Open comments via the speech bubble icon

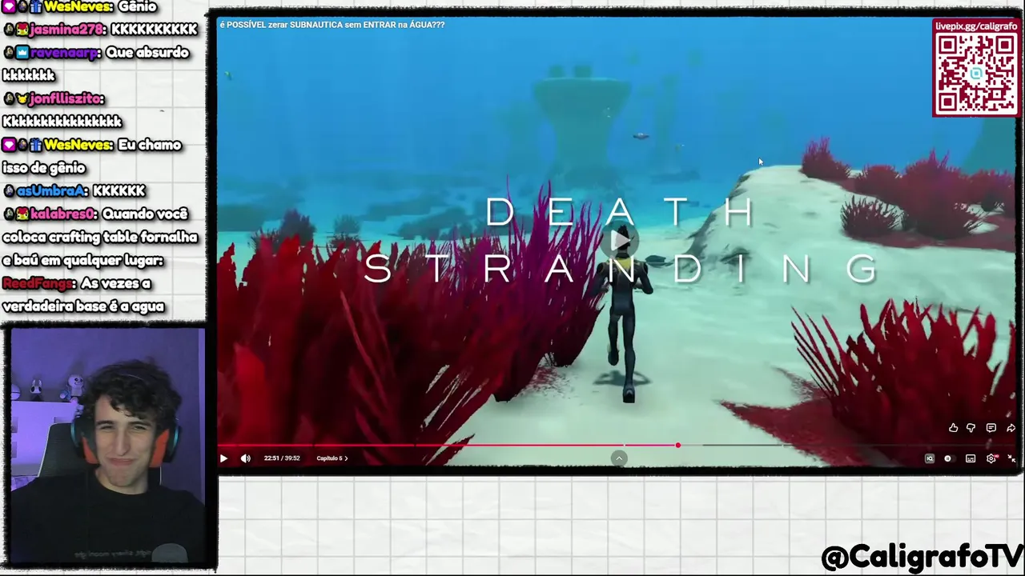coord(991,428)
